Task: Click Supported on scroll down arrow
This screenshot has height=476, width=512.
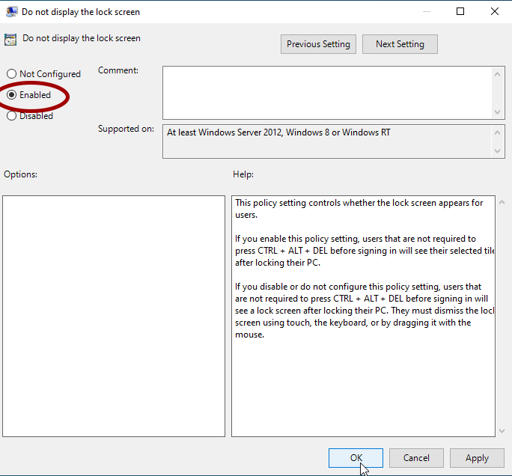Action: [x=497, y=151]
